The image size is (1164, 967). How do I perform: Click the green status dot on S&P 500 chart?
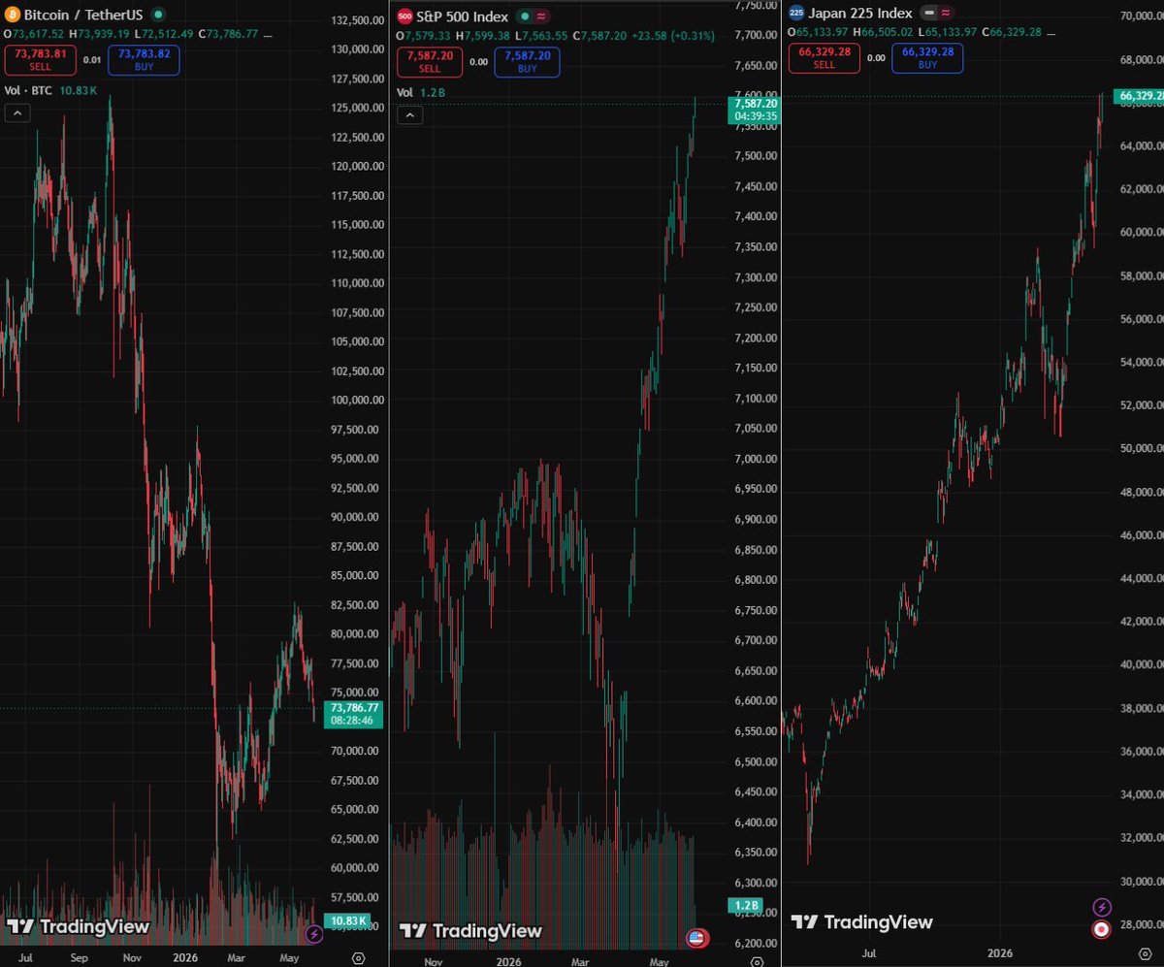pyautogui.click(x=524, y=16)
